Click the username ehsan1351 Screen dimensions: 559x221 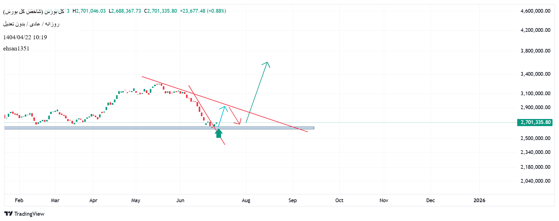pos(16,49)
